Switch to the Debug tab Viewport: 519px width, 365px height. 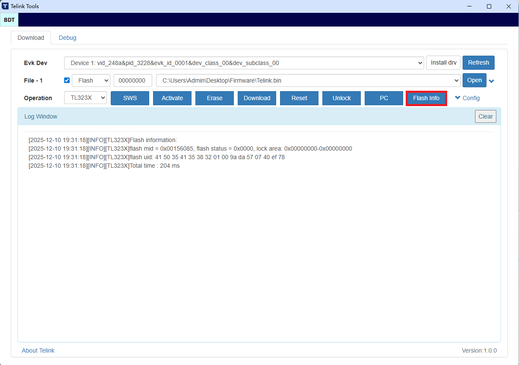tap(68, 38)
